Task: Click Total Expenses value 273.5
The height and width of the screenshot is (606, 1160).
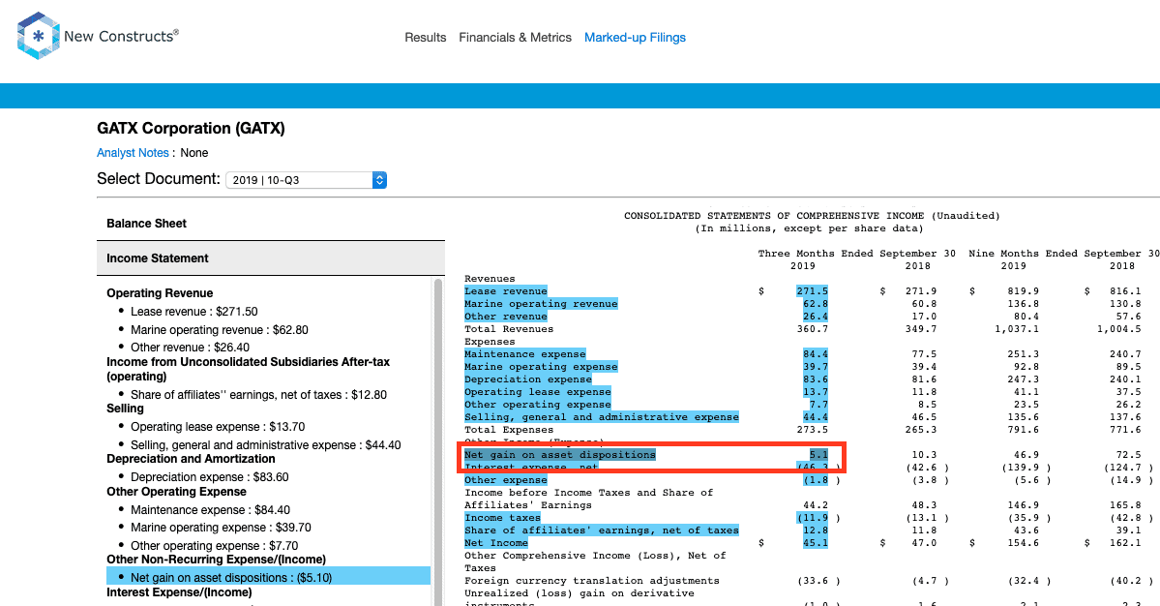Action: pos(813,430)
